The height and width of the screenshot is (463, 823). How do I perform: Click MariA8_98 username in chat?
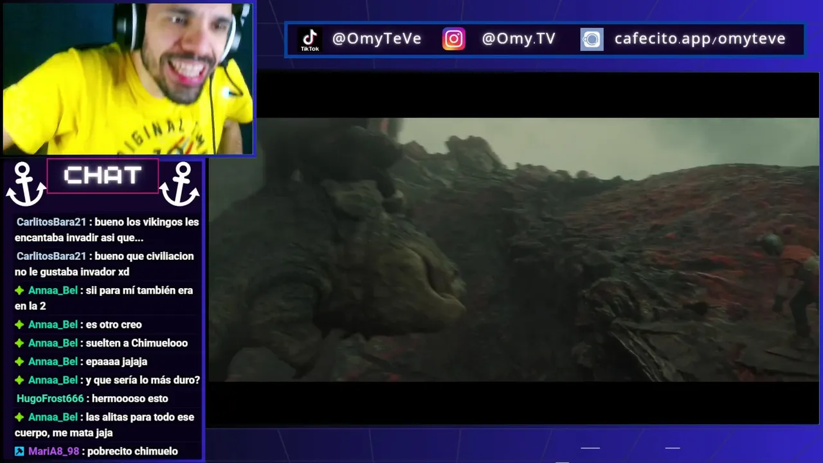pyautogui.click(x=53, y=451)
